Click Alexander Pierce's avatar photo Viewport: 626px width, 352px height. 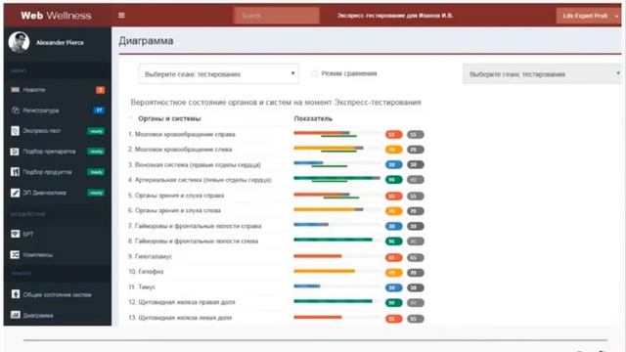(19, 42)
